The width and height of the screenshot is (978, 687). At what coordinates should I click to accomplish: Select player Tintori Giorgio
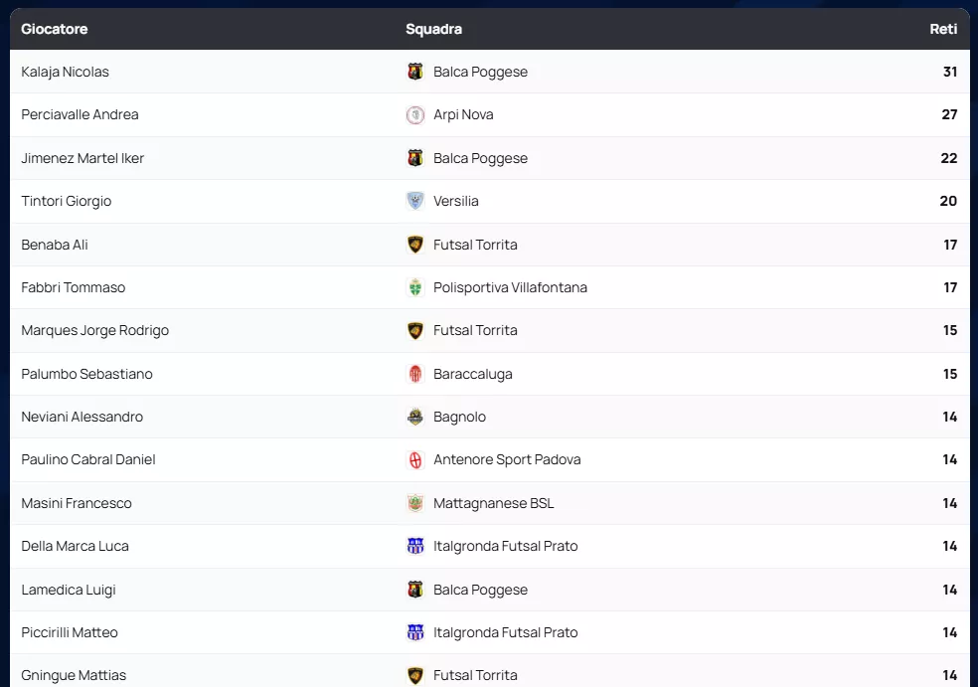(67, 201)
